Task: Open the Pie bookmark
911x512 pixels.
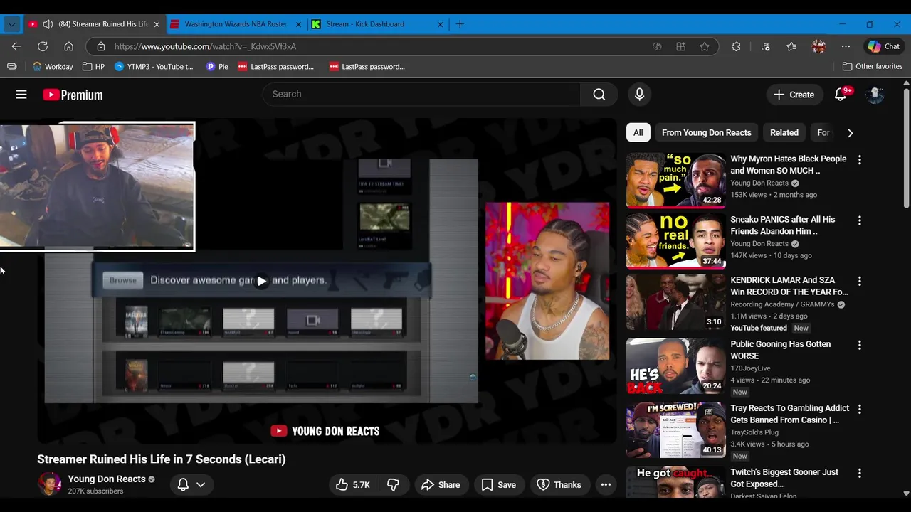Action: [x=217, y=66]
